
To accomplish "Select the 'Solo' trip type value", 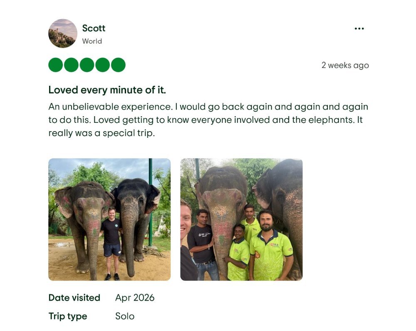I will click(x=124, y=316).
